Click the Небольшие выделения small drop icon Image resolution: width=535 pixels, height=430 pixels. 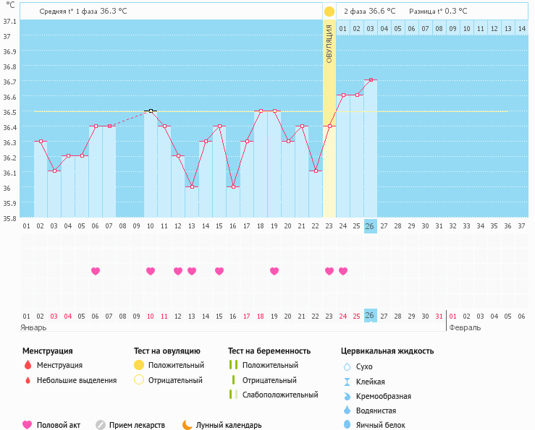click(28, 380)
